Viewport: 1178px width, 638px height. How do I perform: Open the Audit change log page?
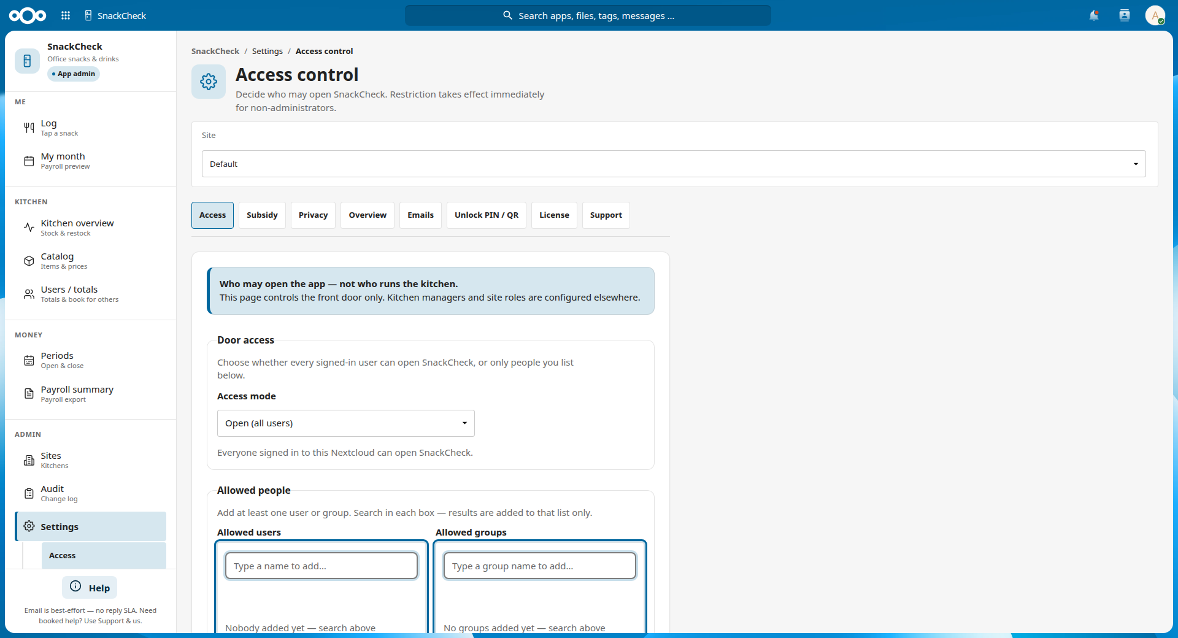(x=91, y=493)
